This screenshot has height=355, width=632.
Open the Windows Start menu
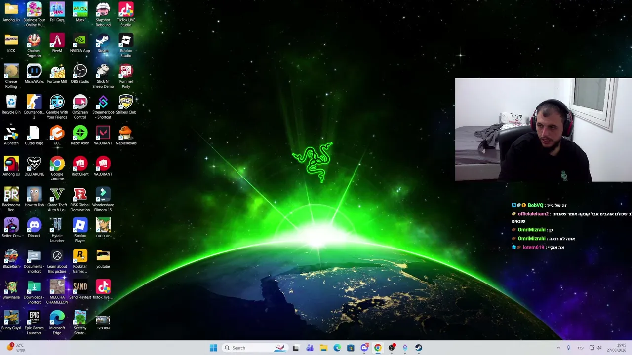coord(213,348)
